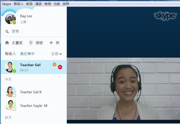Open the dial pad icon 撥號
Image resolution: width=180 pixels, height=124 pixels.
click(31, 43)
